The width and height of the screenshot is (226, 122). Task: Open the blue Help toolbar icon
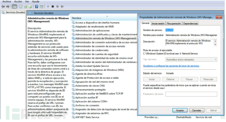(37, 7)
